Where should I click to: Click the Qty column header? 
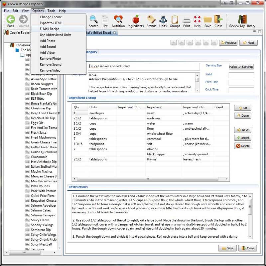tap(80, 107)
